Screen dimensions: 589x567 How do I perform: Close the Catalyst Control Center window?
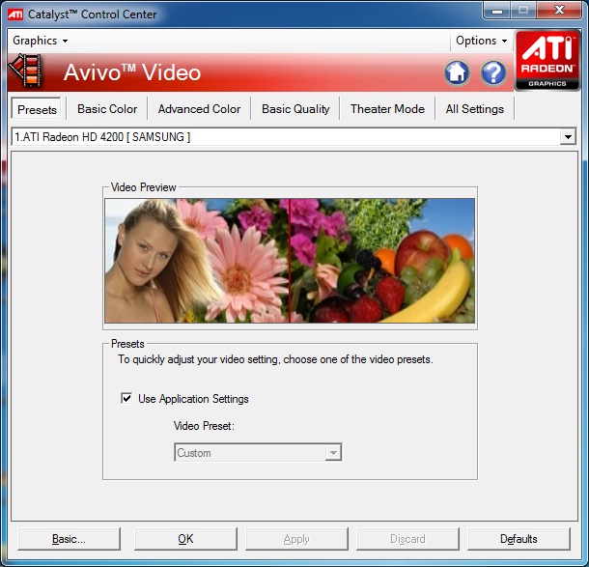click(x=559, y=11)
